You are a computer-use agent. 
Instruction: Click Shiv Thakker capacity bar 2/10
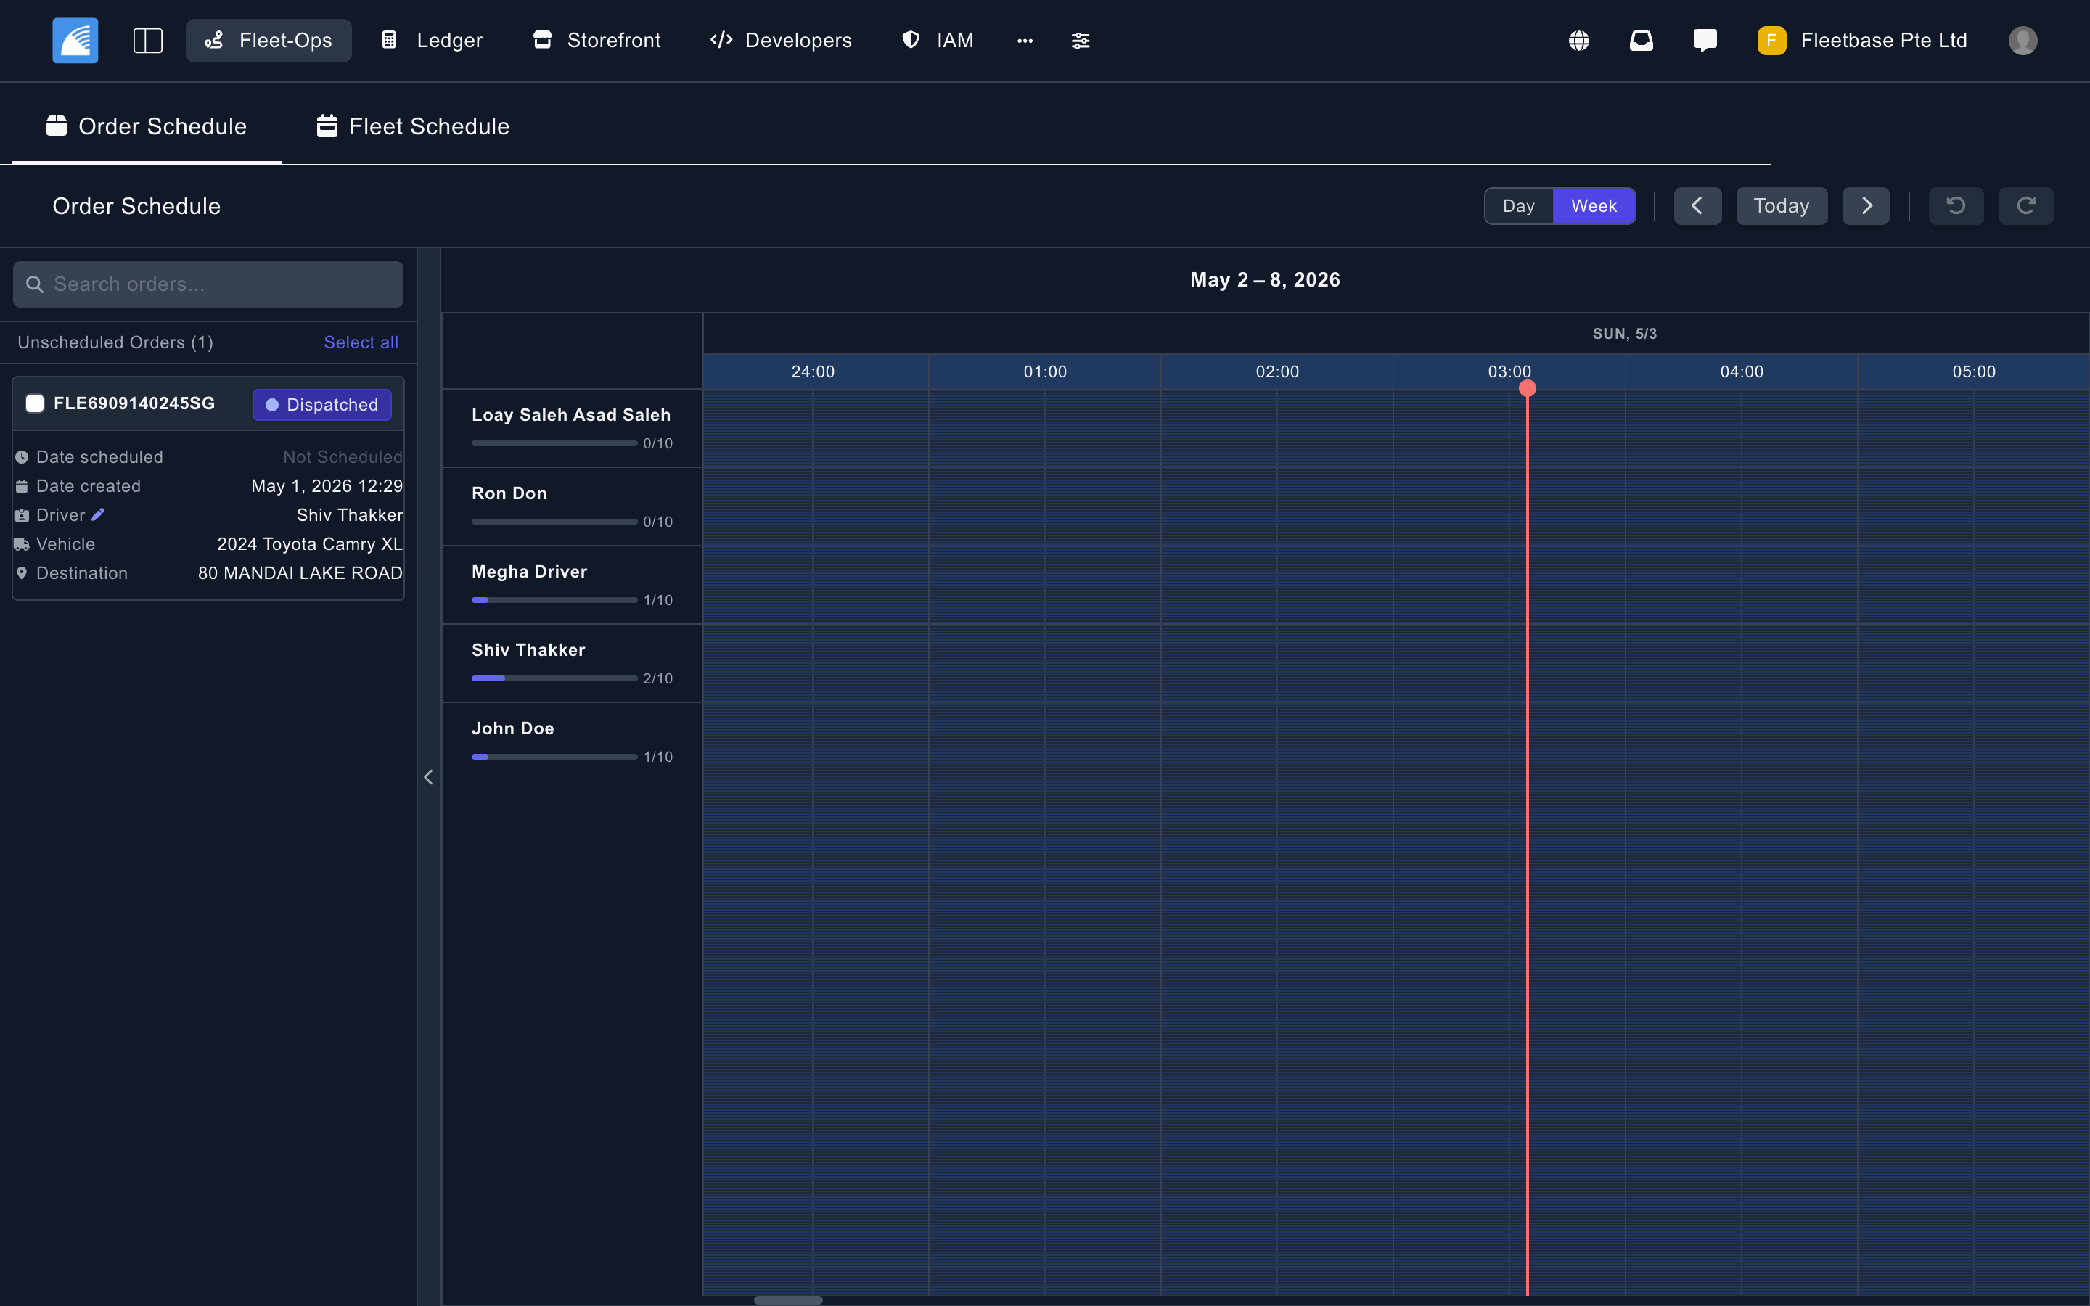coord(554,678)
